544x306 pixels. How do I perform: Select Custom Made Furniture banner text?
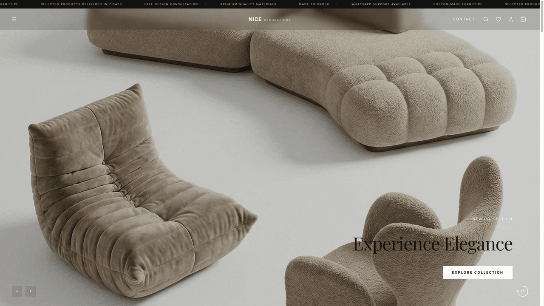(x=458, y=4)
